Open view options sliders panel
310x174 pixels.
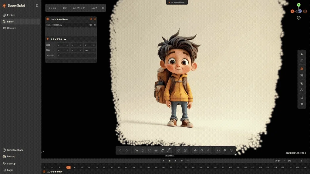tap(302, 98)
